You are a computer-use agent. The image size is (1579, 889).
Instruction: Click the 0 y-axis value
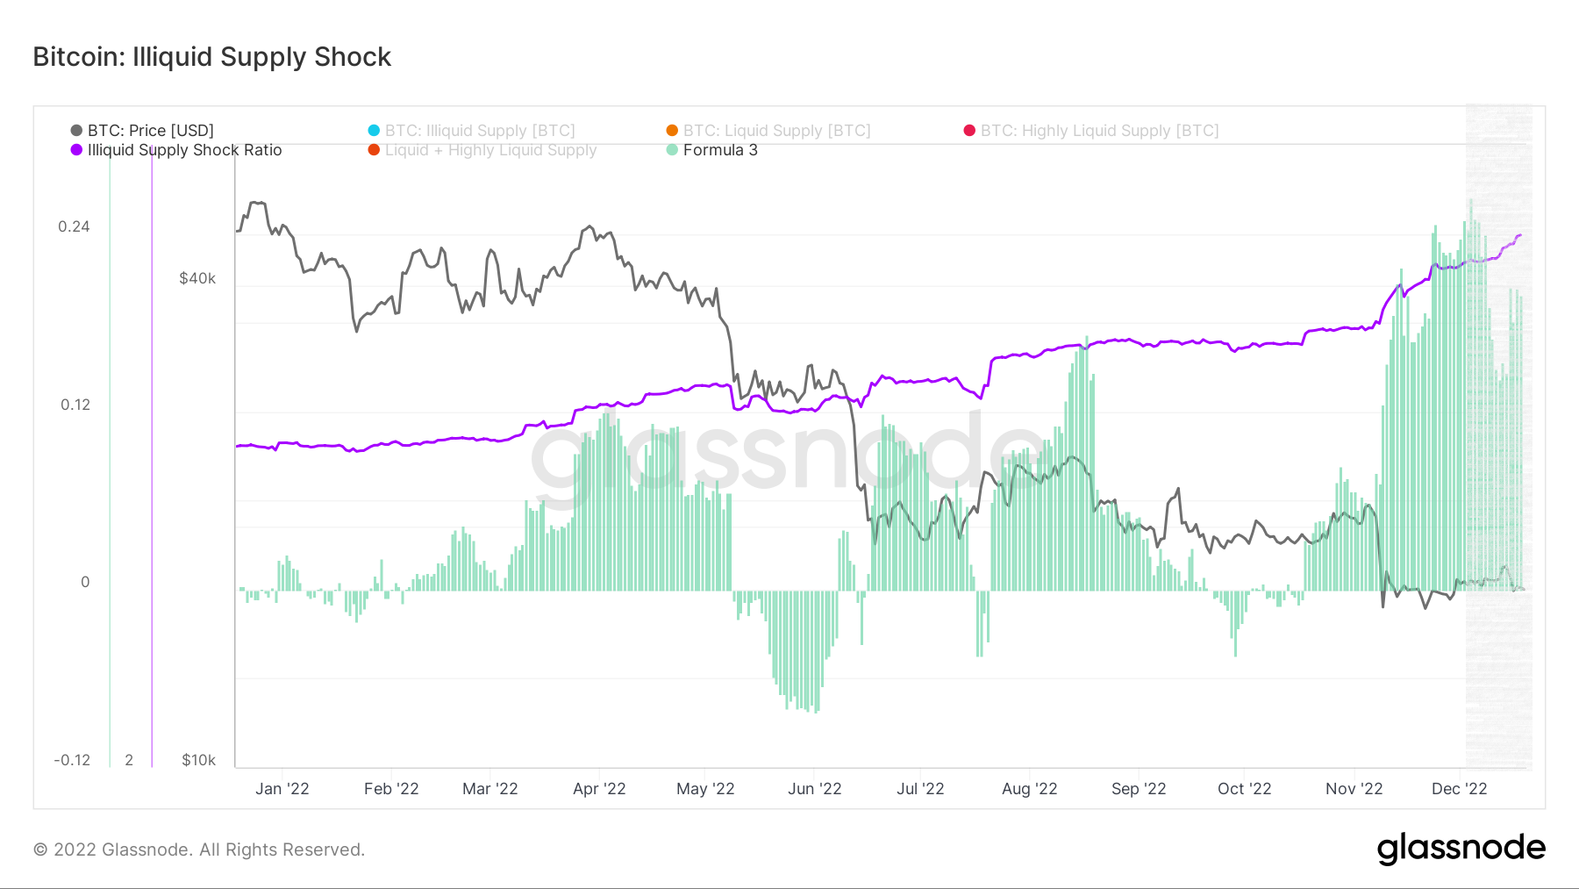[x=85, y=582]
